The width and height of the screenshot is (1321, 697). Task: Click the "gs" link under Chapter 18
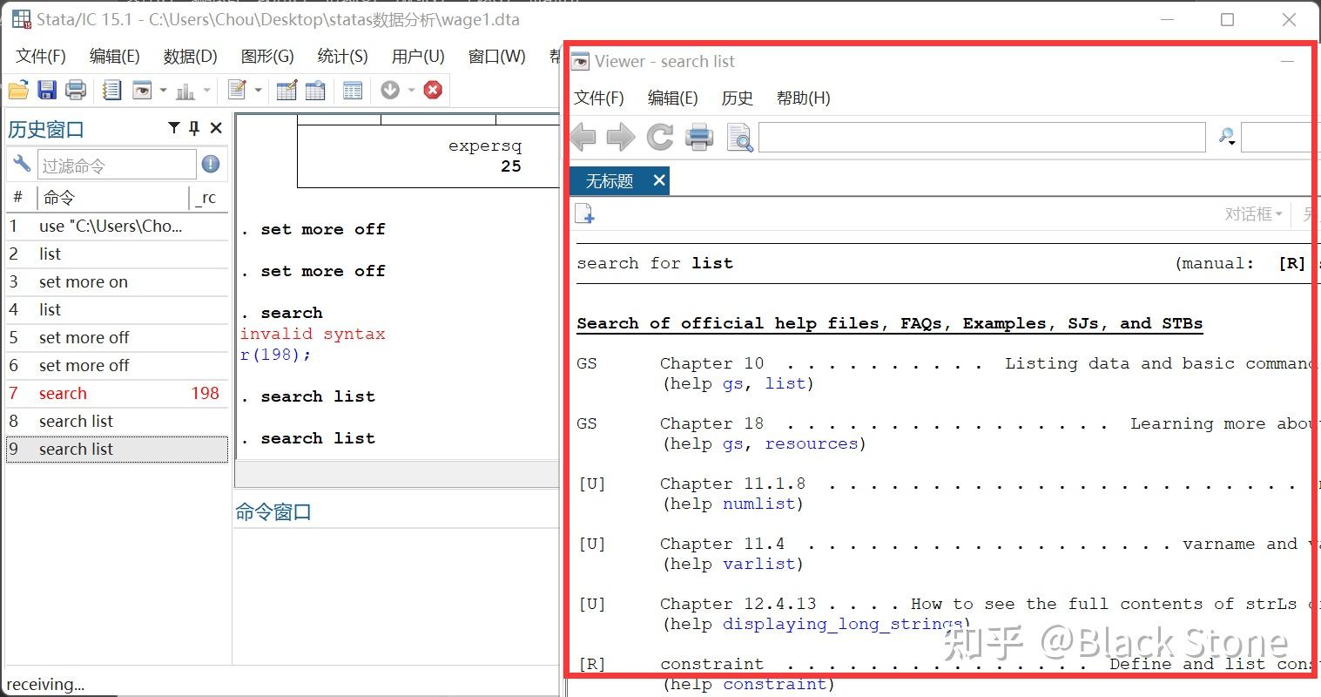pos(733,443)
